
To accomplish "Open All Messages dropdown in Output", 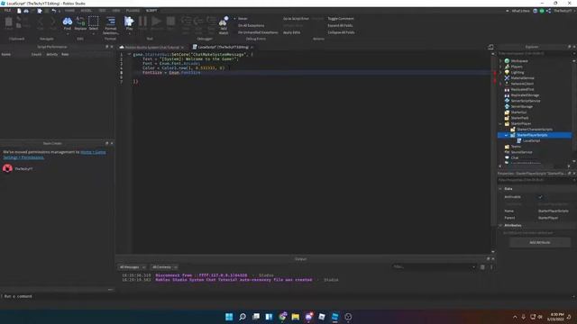I will pyautogui.click(x=132, y=267).
